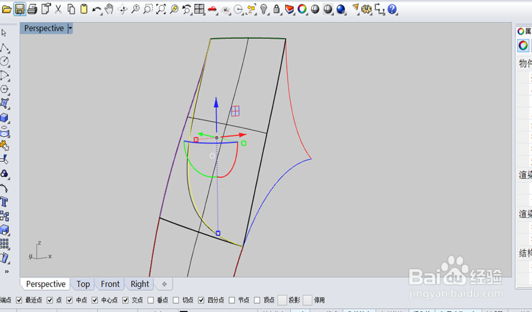The height and width of the screenshot is (312, 532).
Task: Switch to the wireframe-shaded sphere display
Action: (328, 9)
